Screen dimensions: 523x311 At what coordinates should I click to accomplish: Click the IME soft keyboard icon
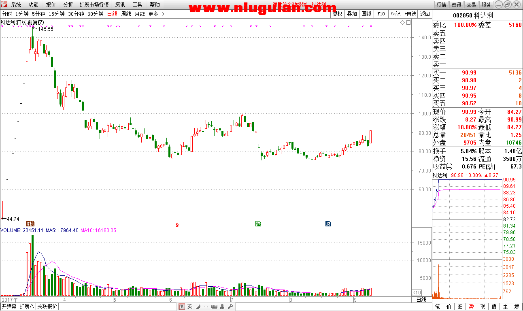pyautogui.click(x=214, y=307)
